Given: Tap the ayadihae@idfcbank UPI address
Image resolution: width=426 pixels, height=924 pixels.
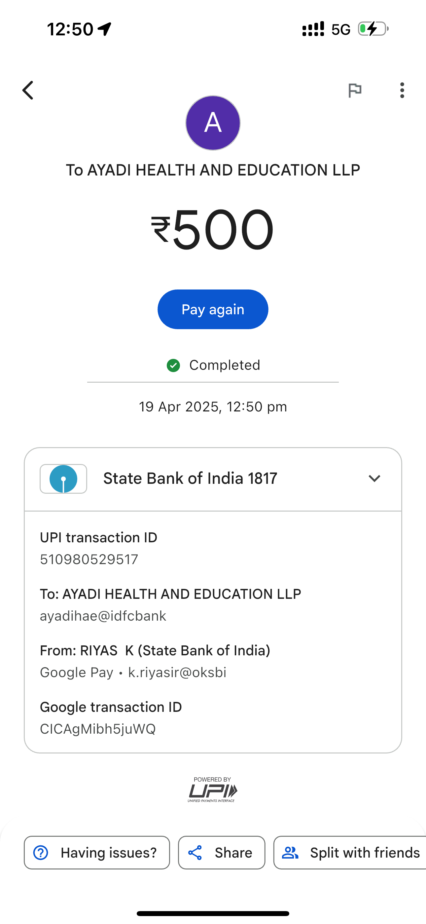Looking at the screenshot, I should click(x=103, y=616).
